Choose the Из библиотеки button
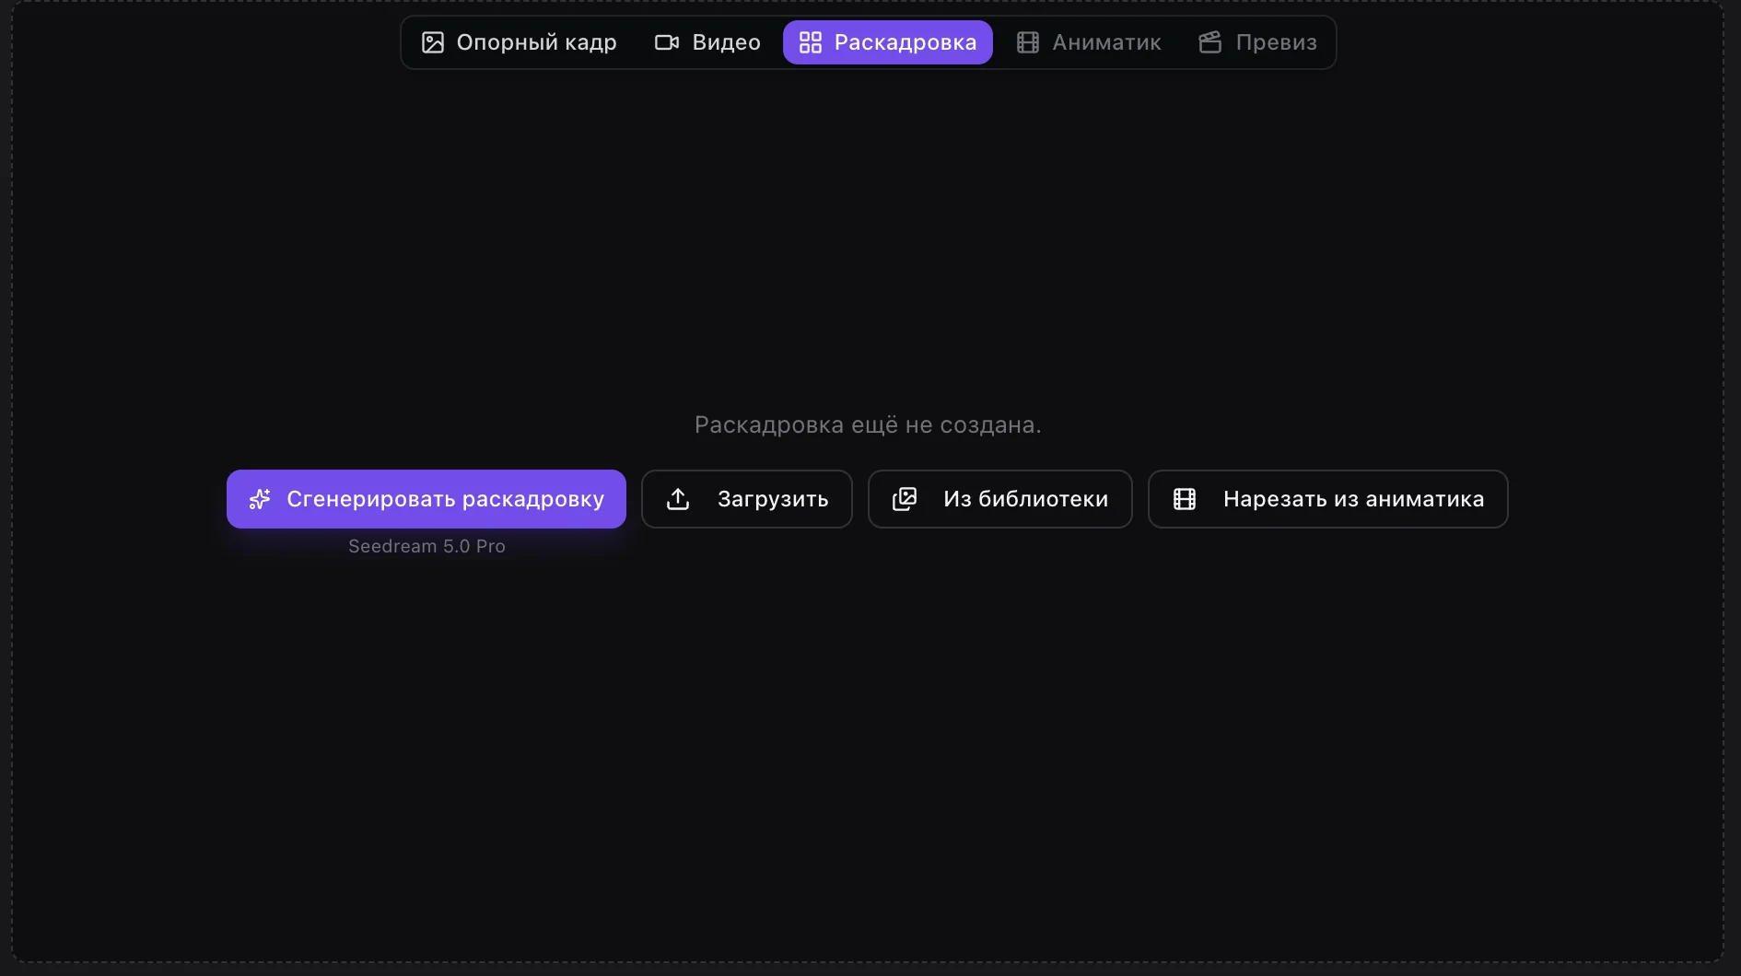Image resolution: width=1741 pixels, height=976 pixels. (x=1000, y=499)
